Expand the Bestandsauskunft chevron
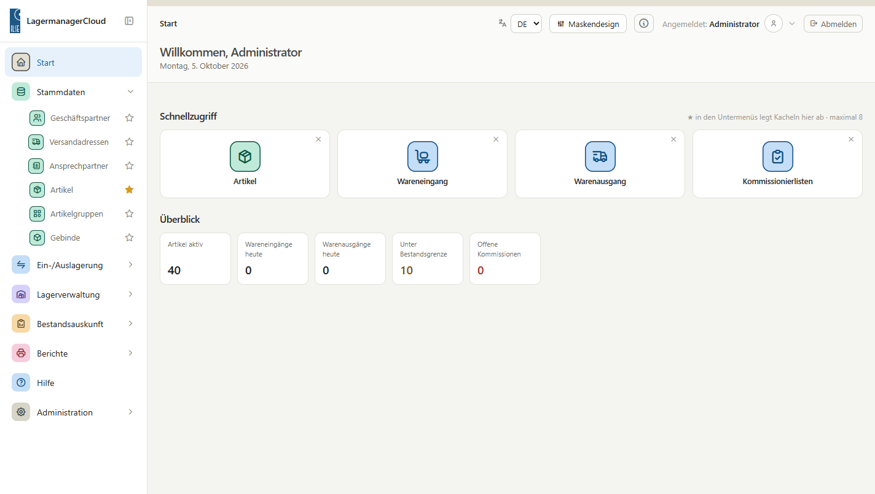The image size is (875, 494). click(x=130, y=324)
